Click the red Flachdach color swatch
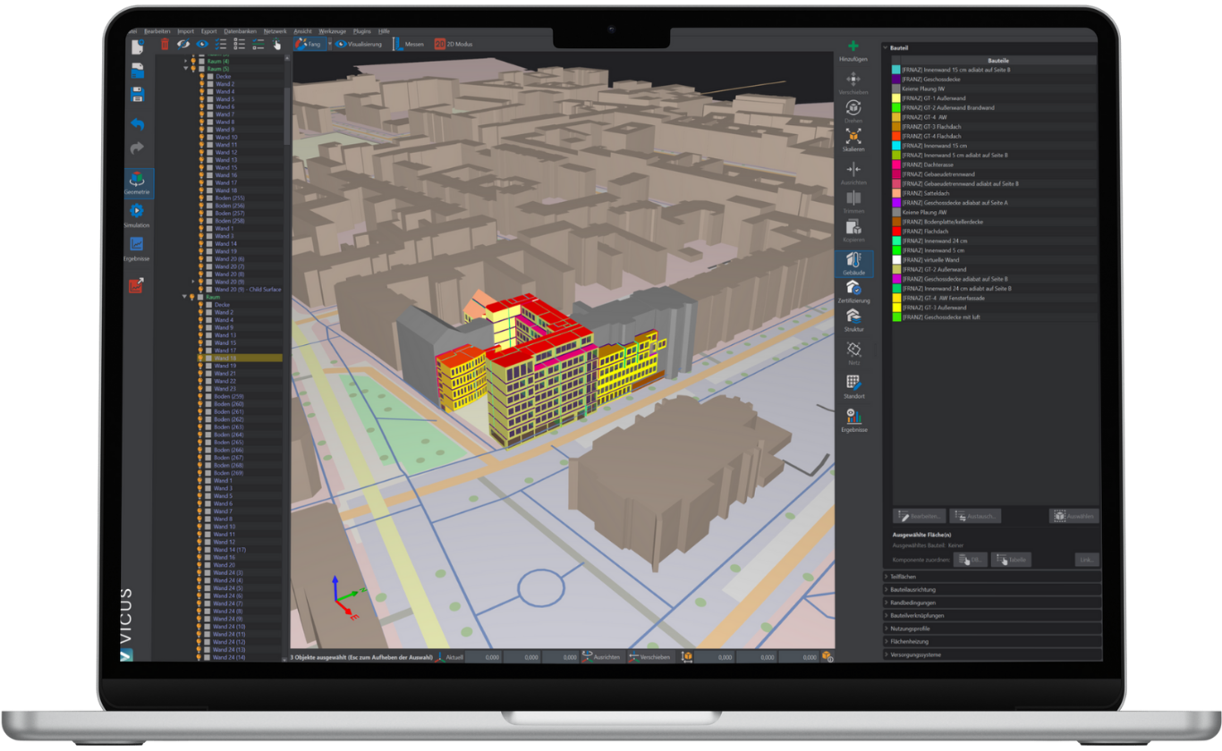 (x=895, y=232)
